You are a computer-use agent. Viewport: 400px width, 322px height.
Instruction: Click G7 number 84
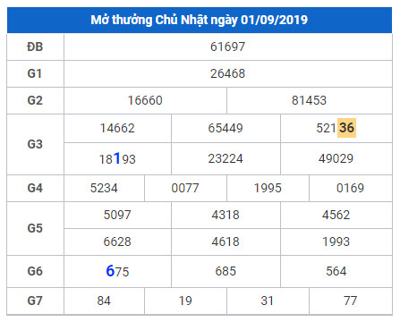click(104, 301)
